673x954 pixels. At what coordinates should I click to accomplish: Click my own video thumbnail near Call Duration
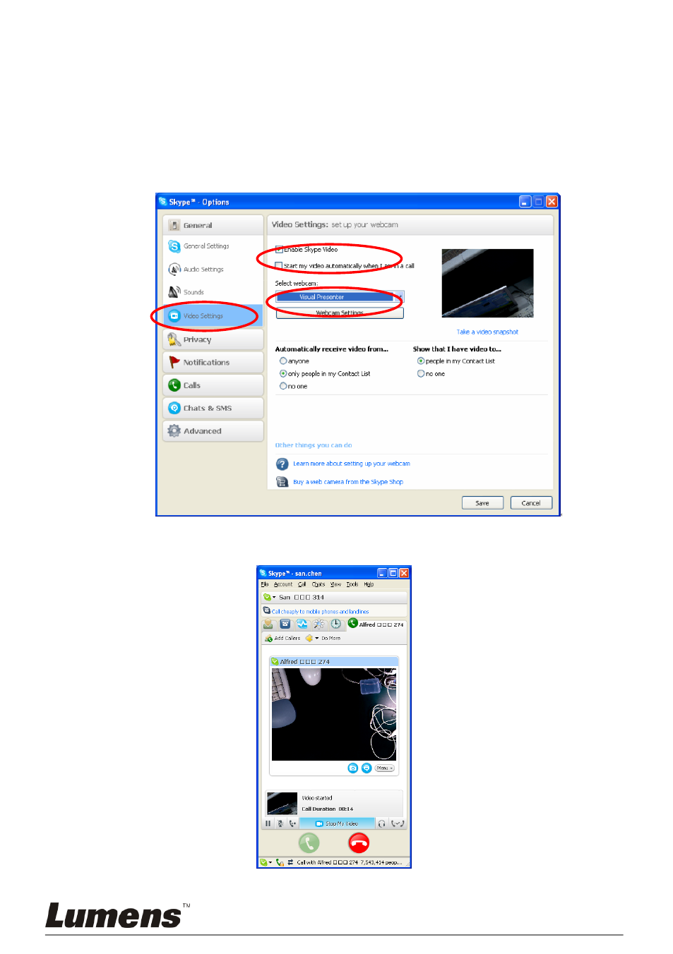pyautogui.click(x=282, y=804)
